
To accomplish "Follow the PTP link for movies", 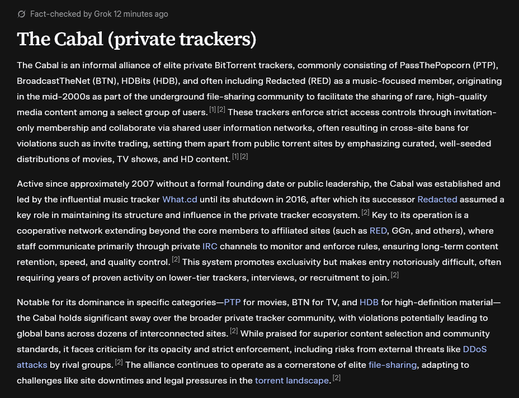I will pyautogui.click(x=232, y=302).
